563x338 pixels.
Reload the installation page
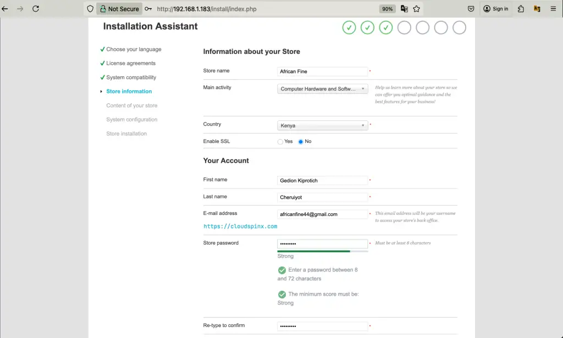pyautogui.click(x=36, y=8)
